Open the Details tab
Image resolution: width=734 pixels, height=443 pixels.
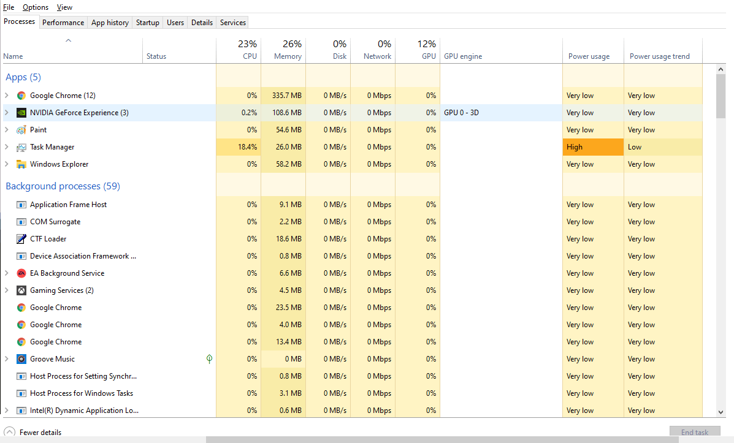[x=202, y=23]
